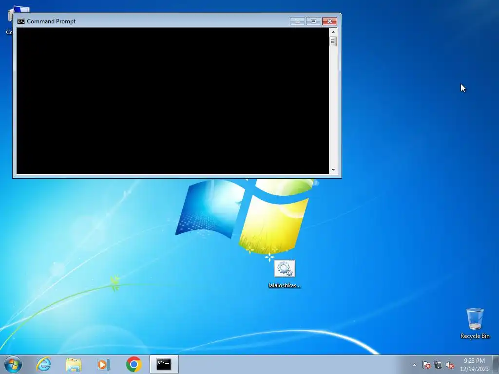Screen dimensions: 499x374
Task: Open Action Center flag tray icon
Action: tap(426, 365)
